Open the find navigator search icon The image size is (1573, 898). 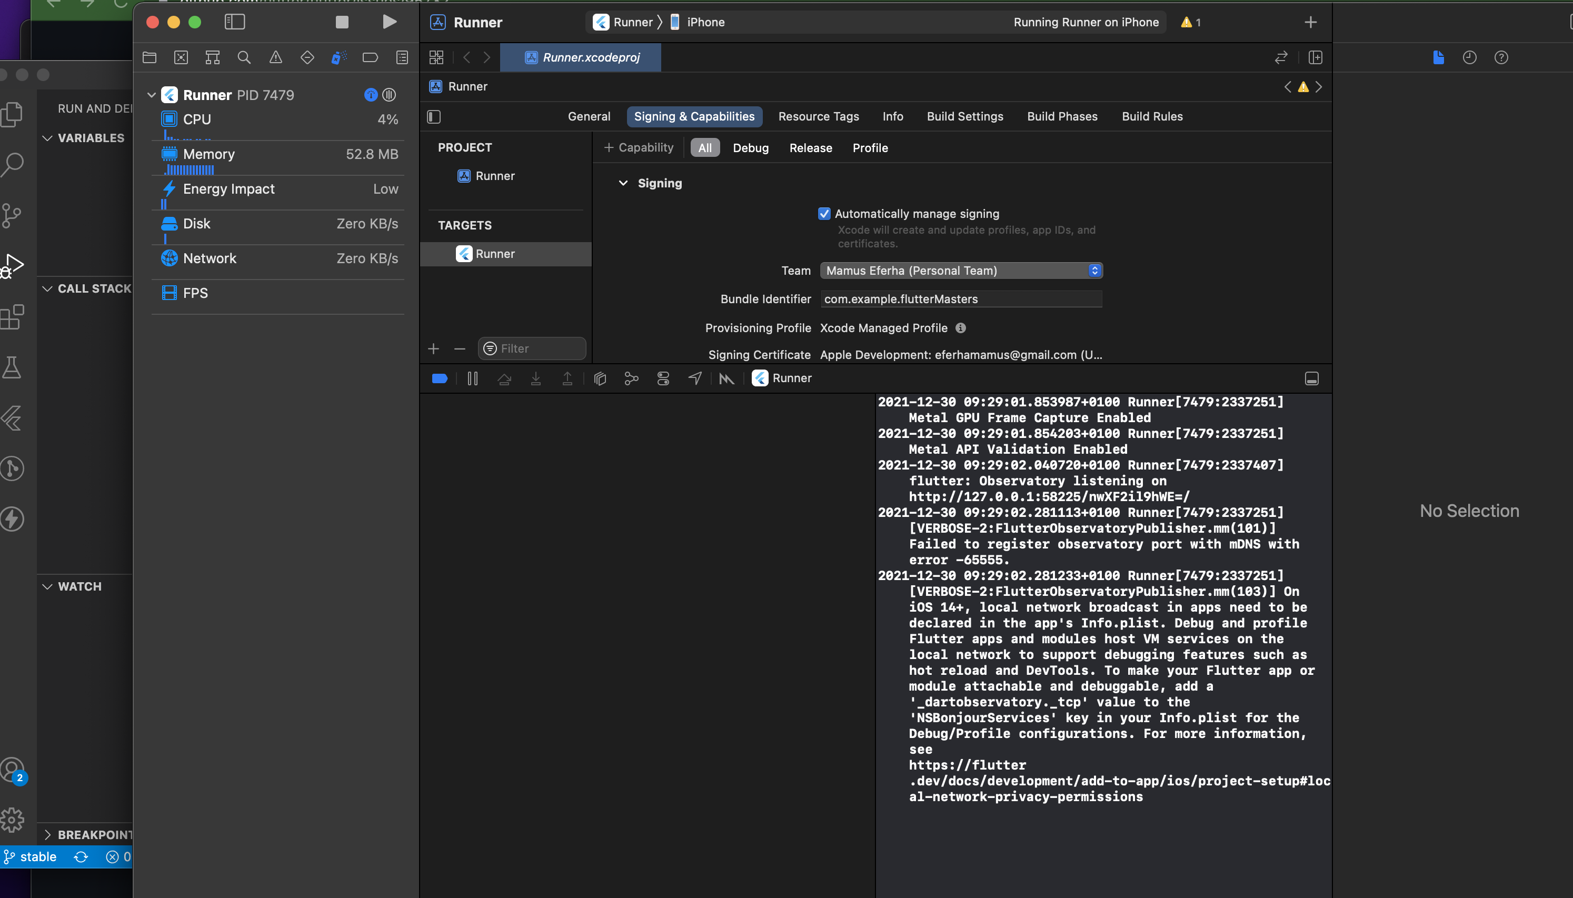(244, 57)
